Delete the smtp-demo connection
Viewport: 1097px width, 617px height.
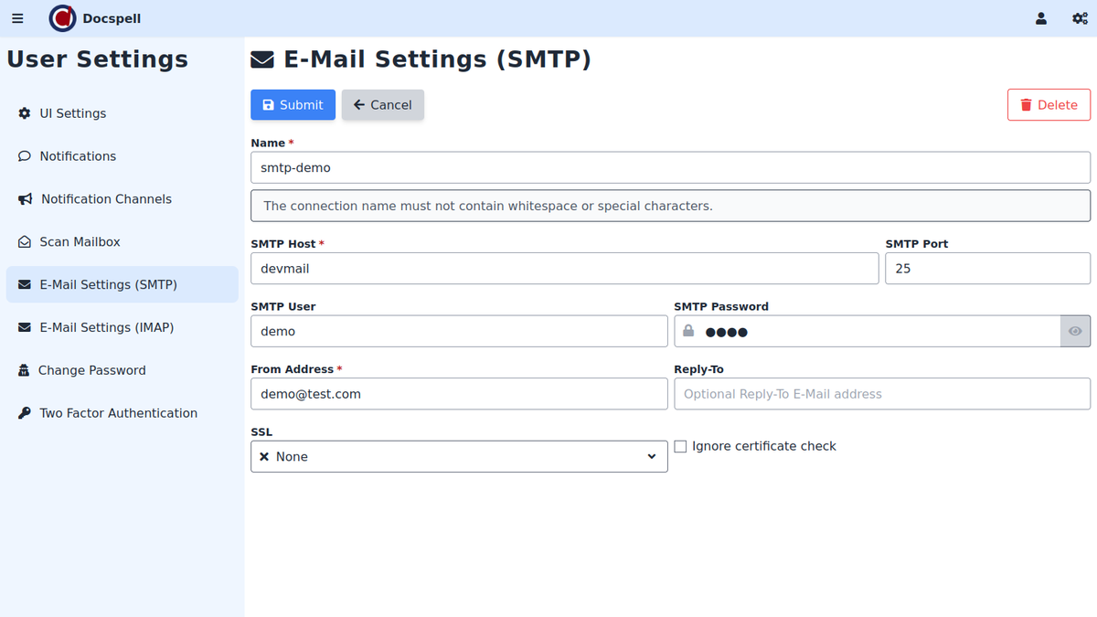tap(1049, 105)
